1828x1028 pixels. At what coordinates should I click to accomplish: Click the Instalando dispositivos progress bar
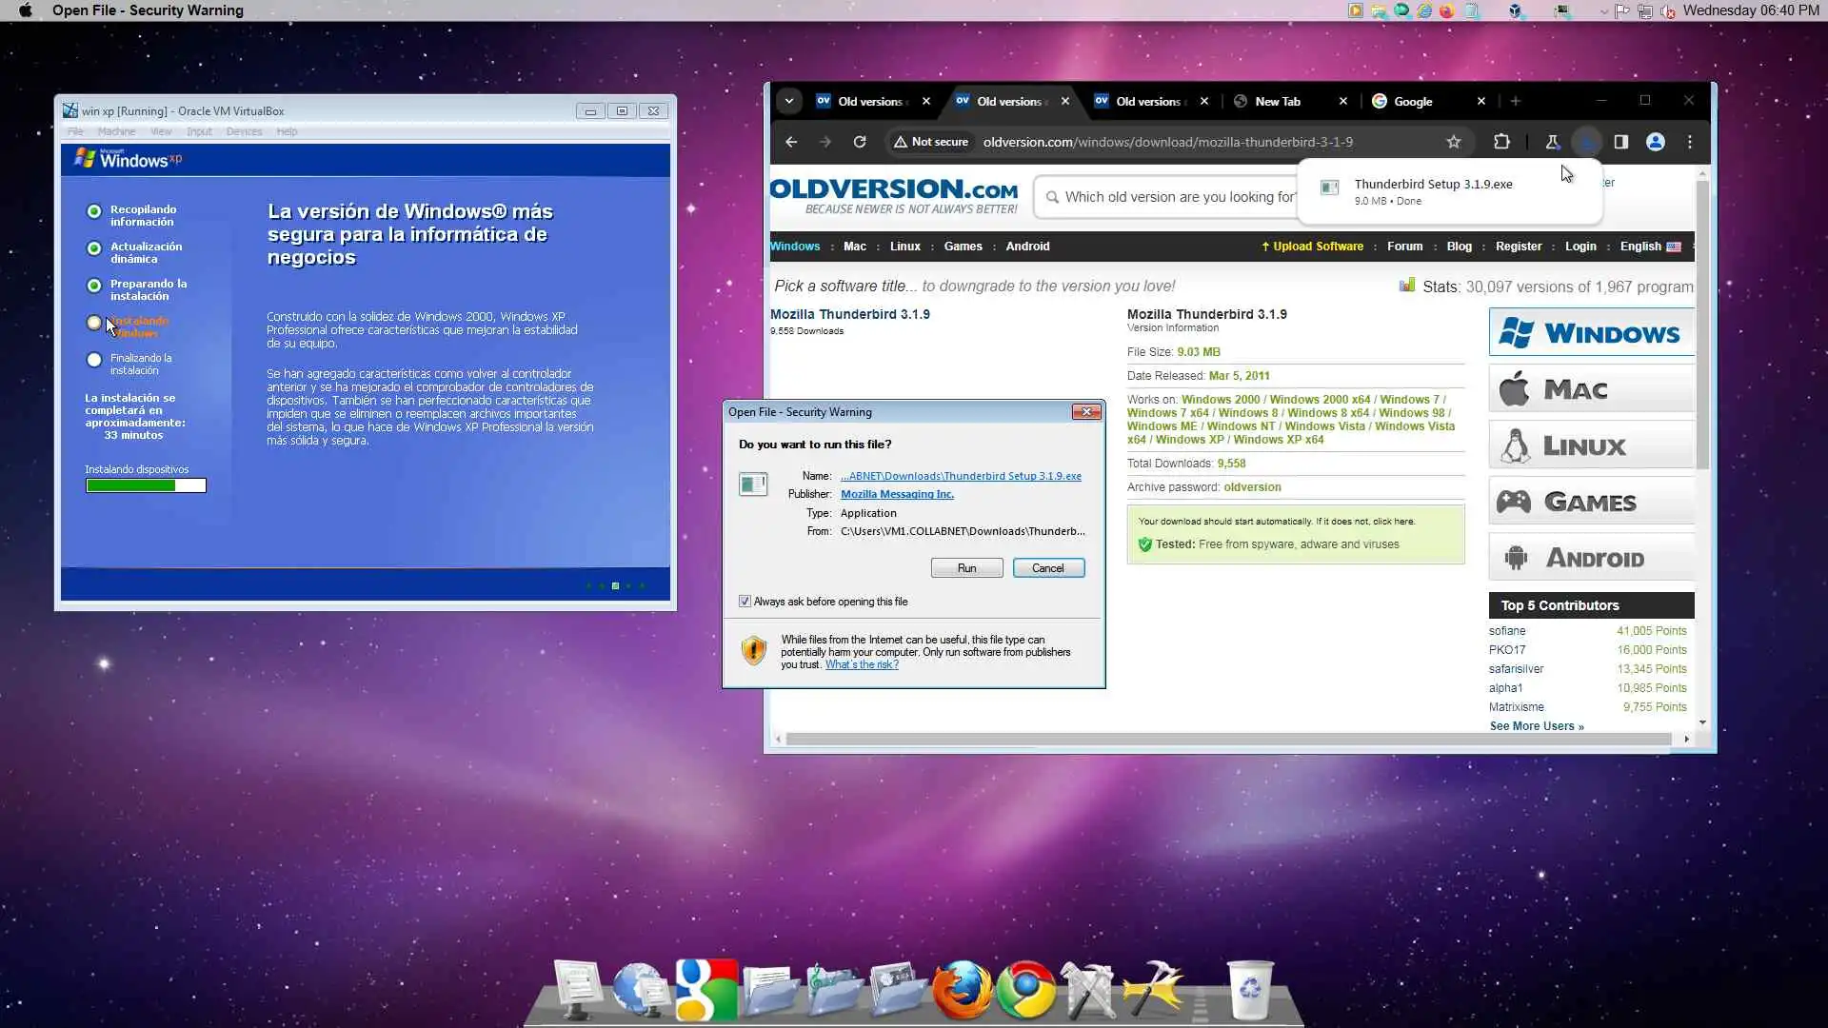pyautogui.click(x=146, y=485)
